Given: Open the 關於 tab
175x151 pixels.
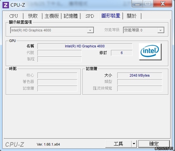Looking at the screenshot, I should tap(132, 16).
